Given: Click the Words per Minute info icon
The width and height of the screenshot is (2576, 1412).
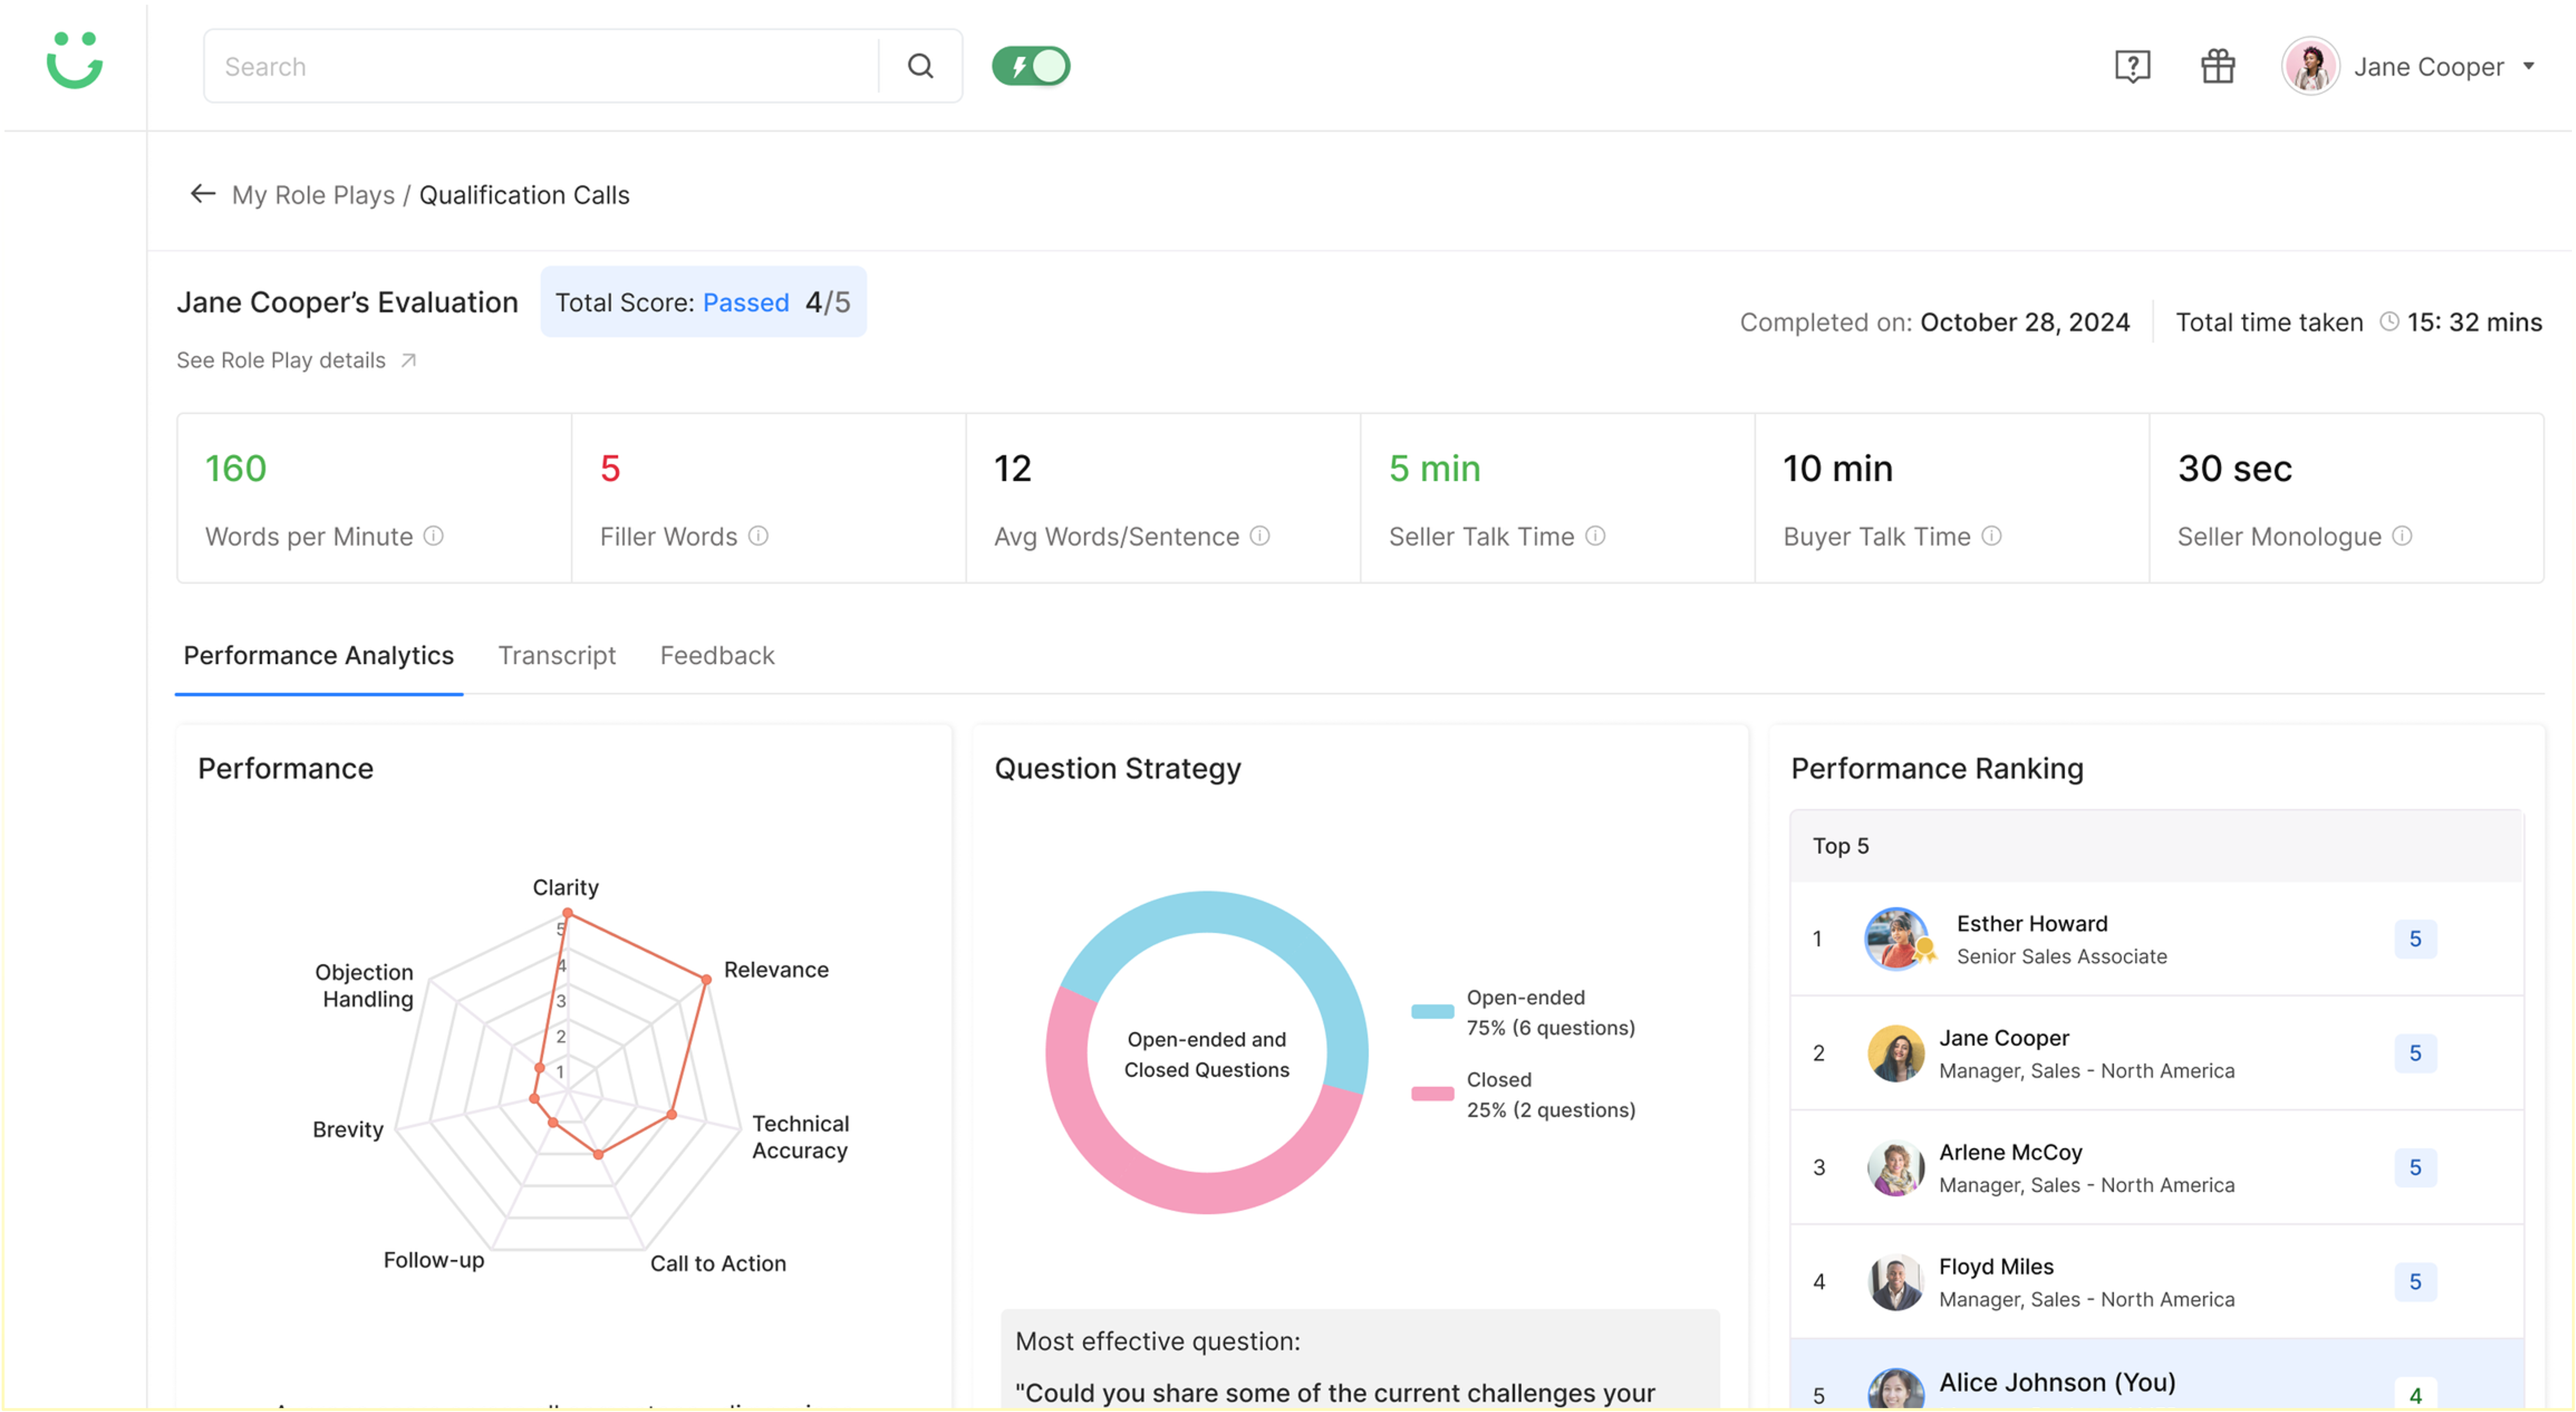Looking at the screenshot, I should point(433,536).
